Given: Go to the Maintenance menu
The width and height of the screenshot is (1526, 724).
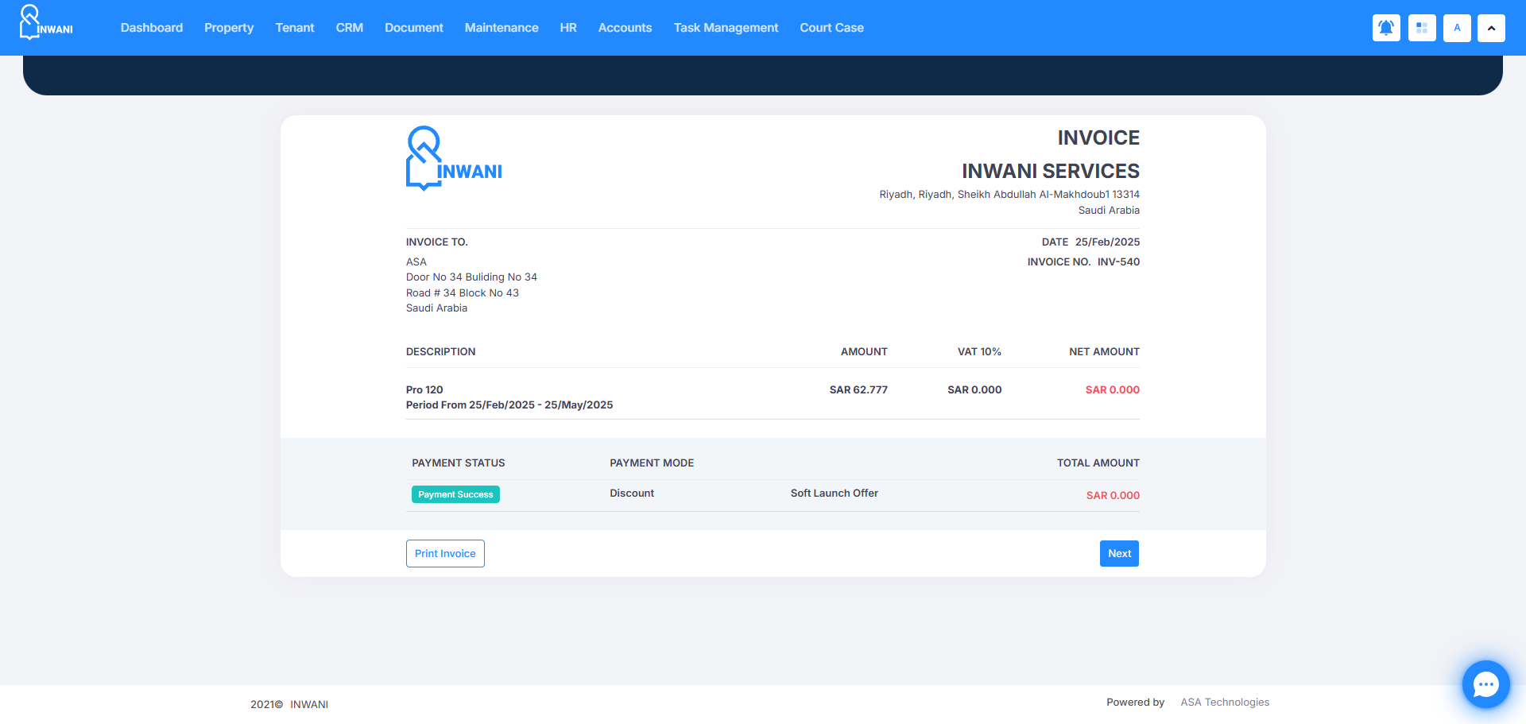Looking at the screenshot, I should 502,28.
